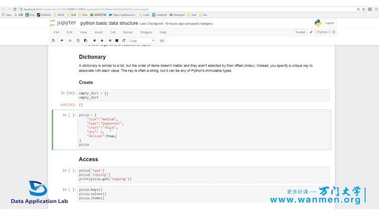Open the NASDAQ bookmark
The height and width of the screenshot is (213, 379).
[44, 15]
